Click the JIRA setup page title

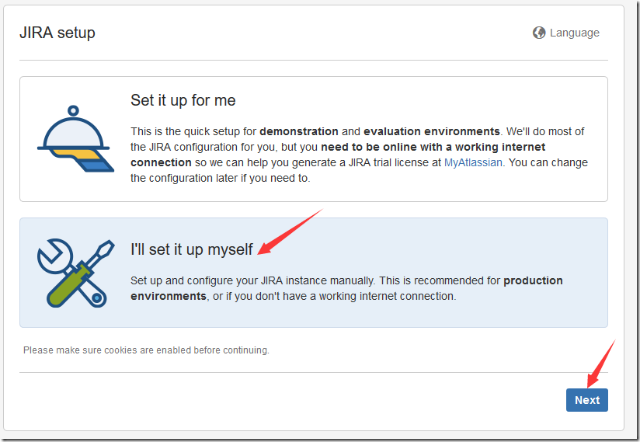[57, 33]
